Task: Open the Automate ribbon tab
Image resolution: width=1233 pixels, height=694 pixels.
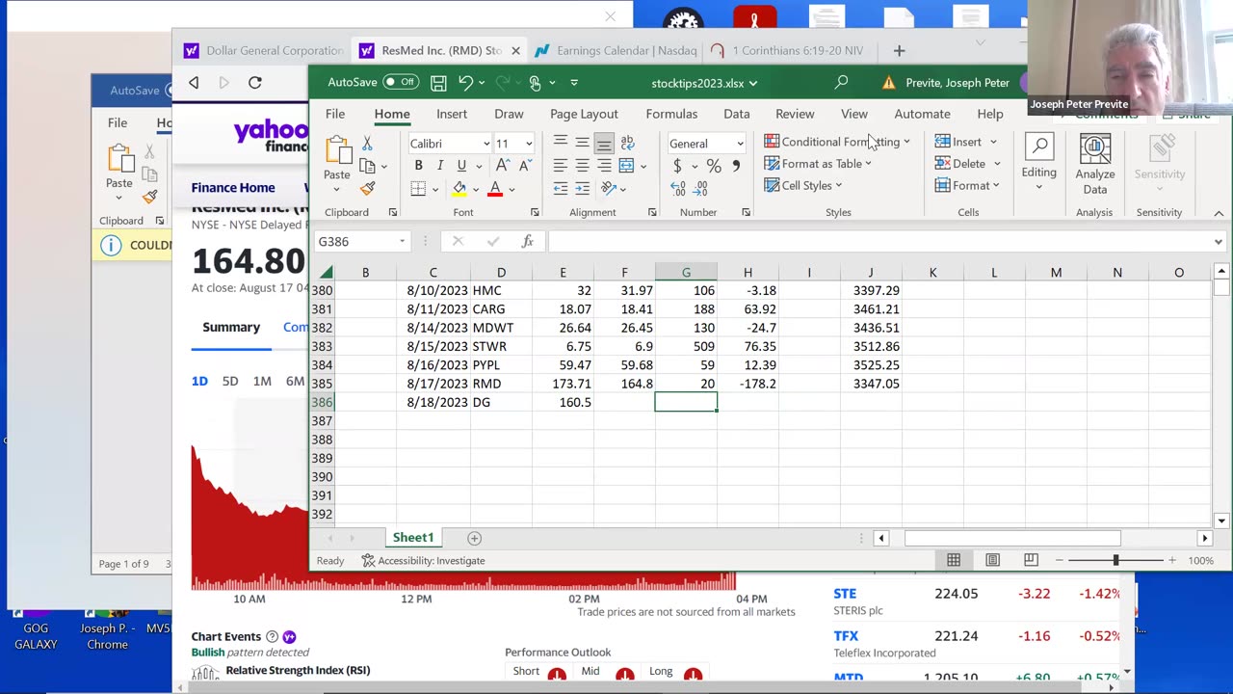Action: [922, 114]
